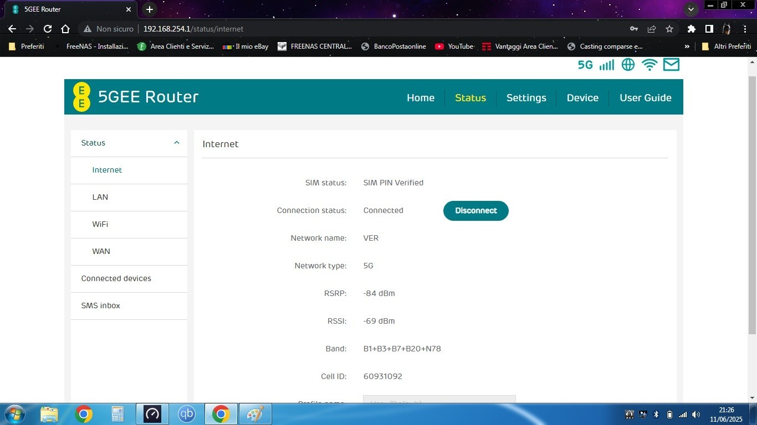
Task: Close the 5GEE Router tab
Action: coord(129,9)
